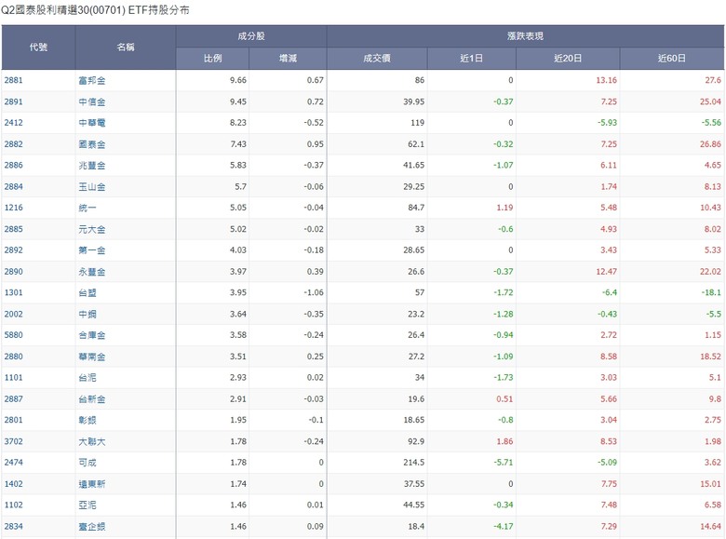Select stock code 5880

point(13,335)
